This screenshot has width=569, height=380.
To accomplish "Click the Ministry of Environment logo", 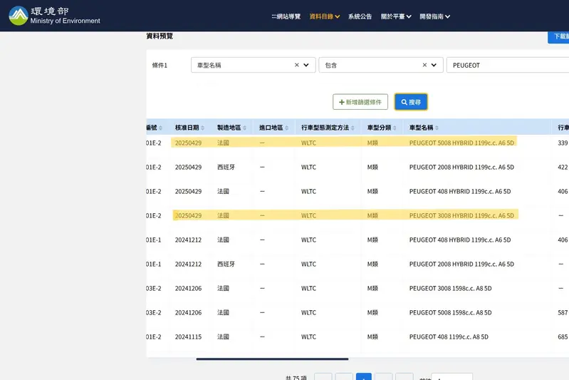I will [54, 16].
